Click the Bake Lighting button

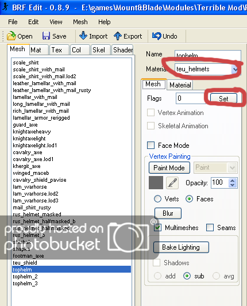click(181, 247)
